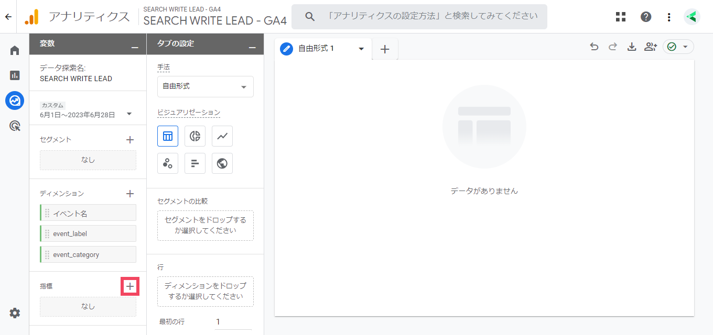This screenshot has height=335, width=713.
Task: Click the Google Analytics logo
Action: [31, 17]
